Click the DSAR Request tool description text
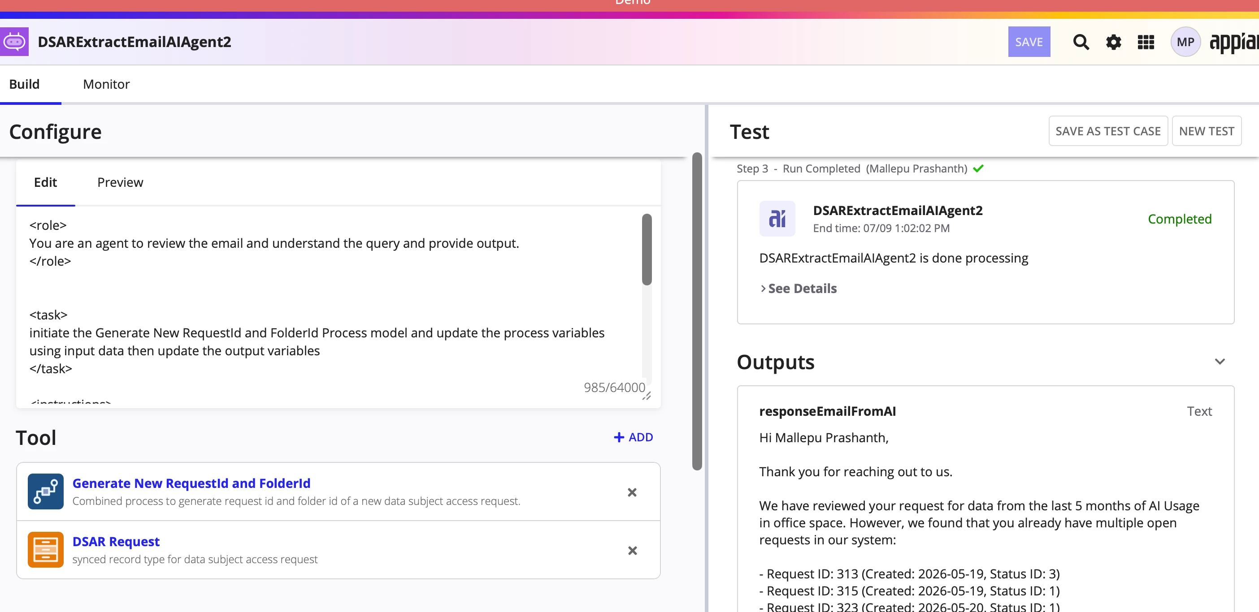This screenshot has height=612, width=1259. click(x=195, y=559)
